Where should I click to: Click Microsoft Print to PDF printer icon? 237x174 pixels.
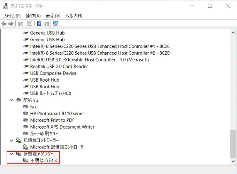point(25,120)
